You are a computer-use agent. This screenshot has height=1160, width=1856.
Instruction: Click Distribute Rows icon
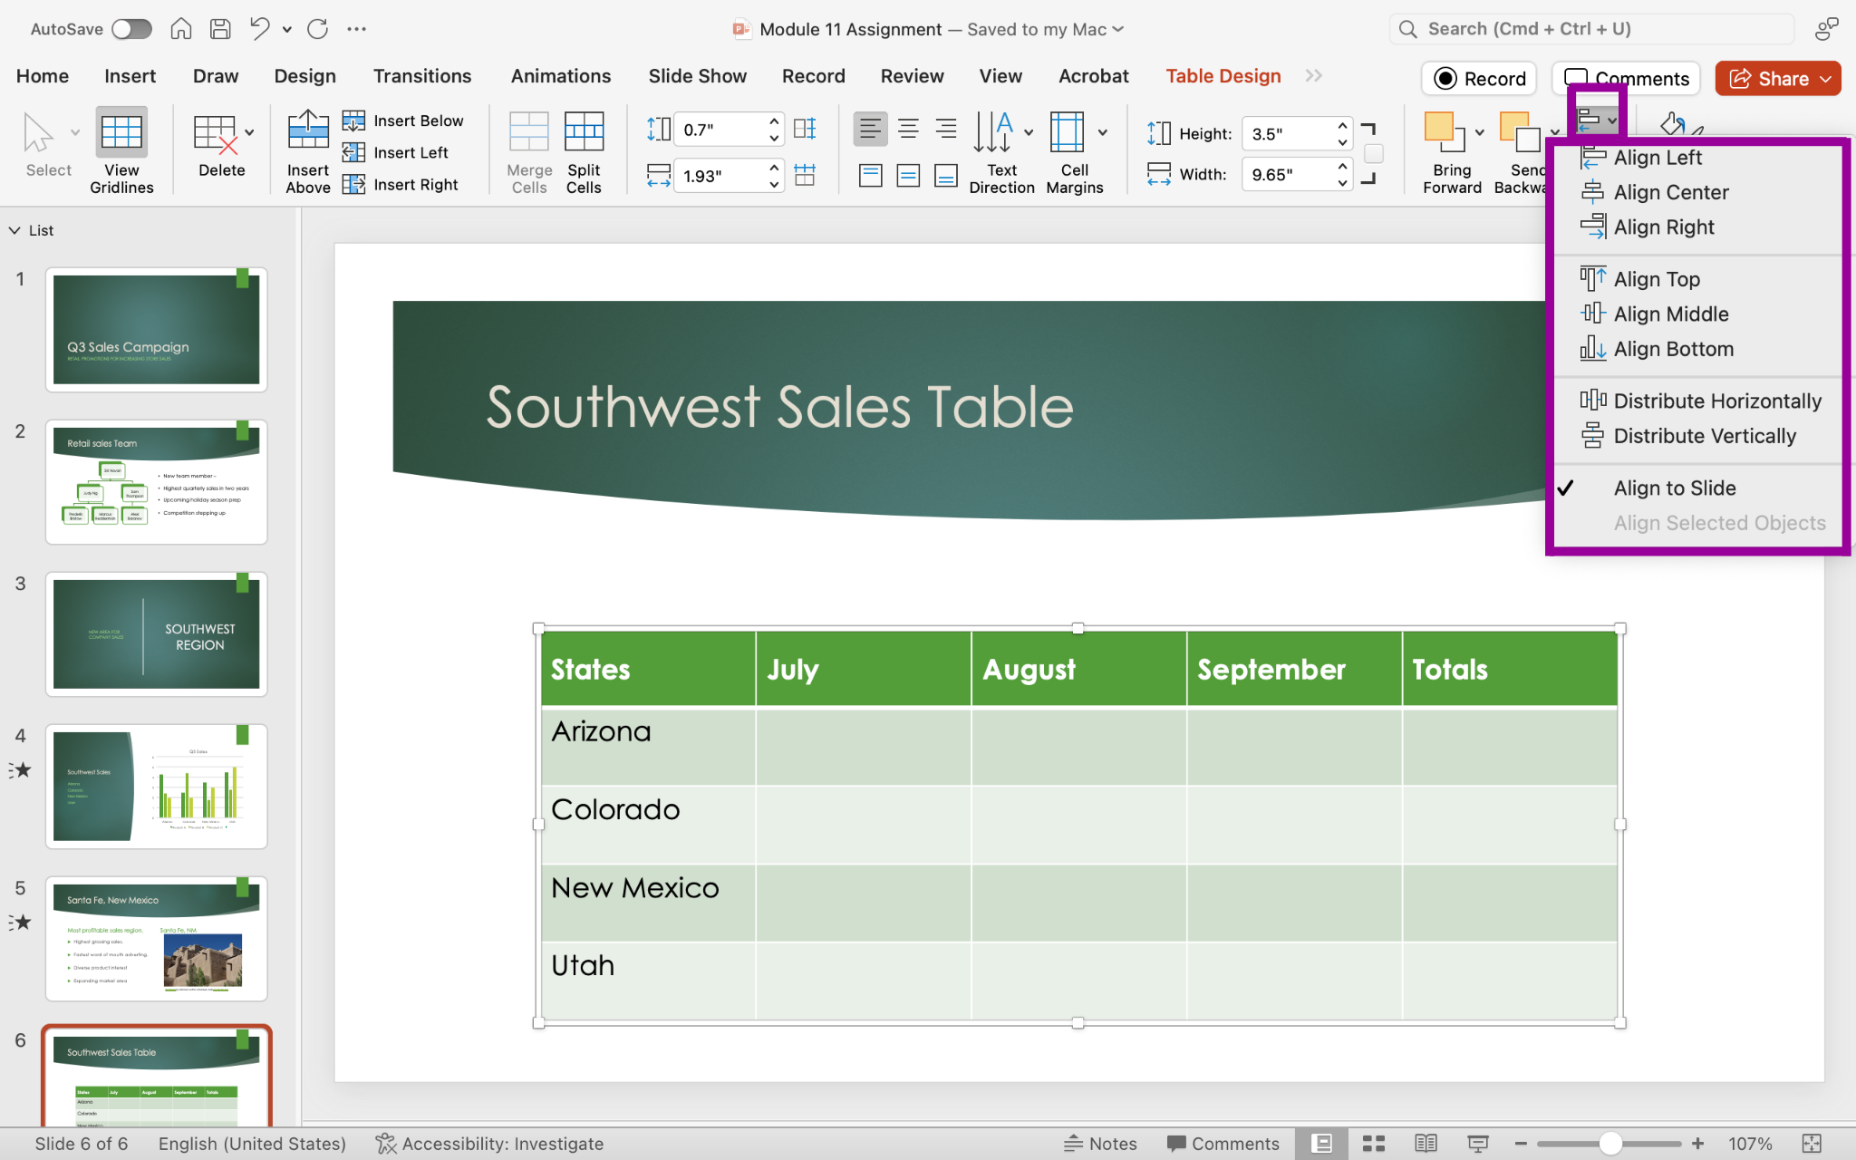point(805,129)
